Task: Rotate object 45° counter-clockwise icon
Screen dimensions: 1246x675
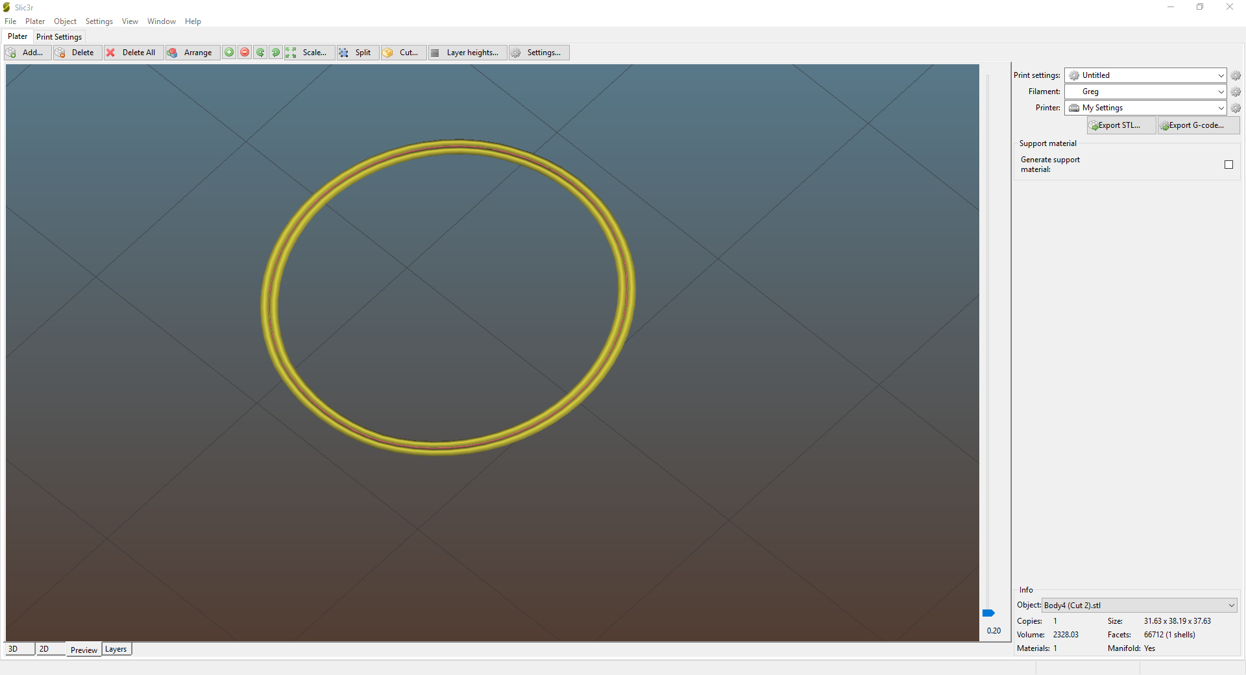Action: pos(260,53)
